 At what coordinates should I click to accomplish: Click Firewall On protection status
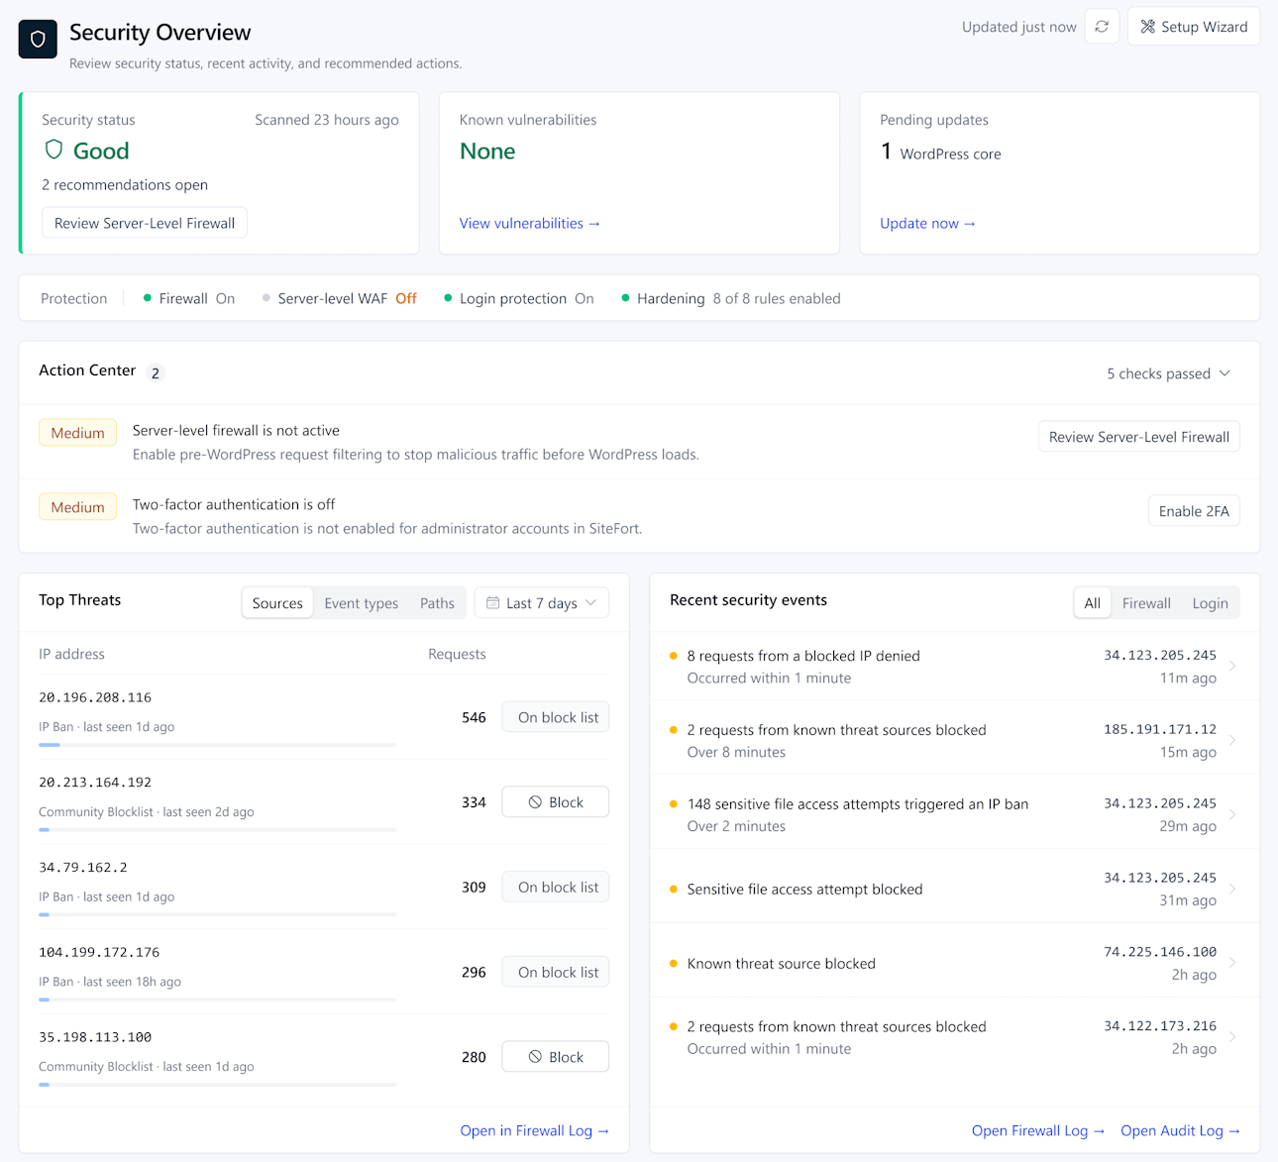pyautogui.click(x=189, y=298)
